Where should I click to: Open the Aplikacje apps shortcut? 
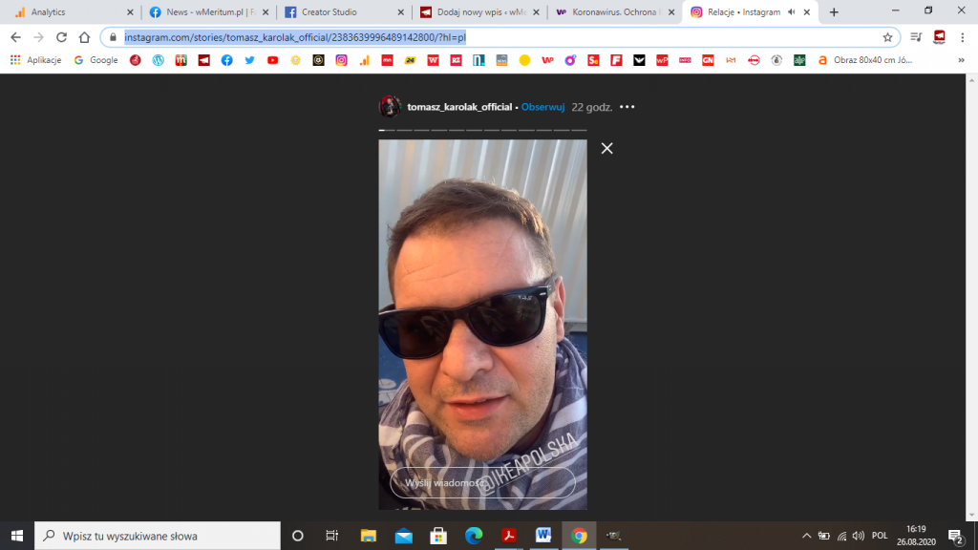click(35, 60)
